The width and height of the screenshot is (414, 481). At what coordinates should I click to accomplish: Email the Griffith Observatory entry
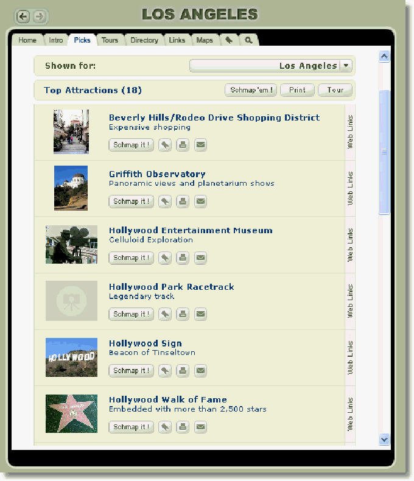click(x=200, y=202)
